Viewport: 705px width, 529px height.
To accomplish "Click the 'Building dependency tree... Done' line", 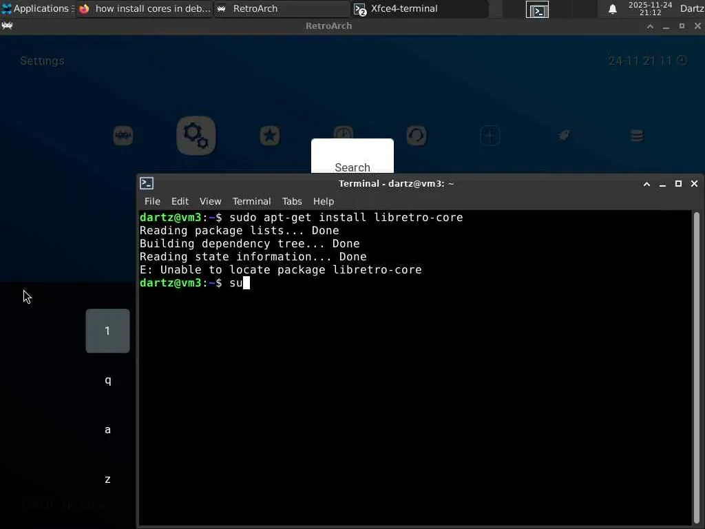I will (249, 244).
